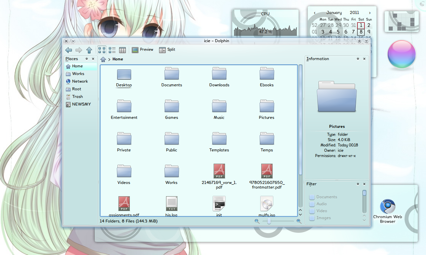Go forward with the right arrow

[x=79, y=50]
